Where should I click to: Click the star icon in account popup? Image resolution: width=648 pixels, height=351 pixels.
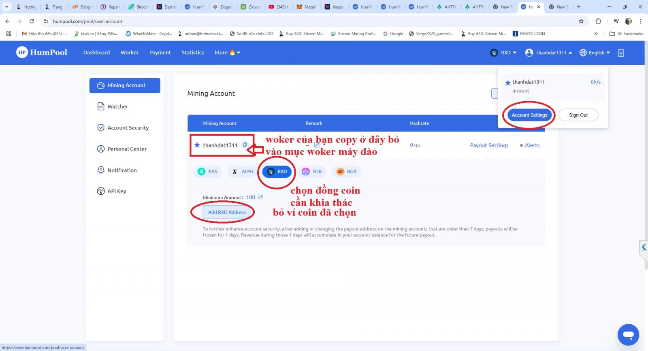(507, 83)
